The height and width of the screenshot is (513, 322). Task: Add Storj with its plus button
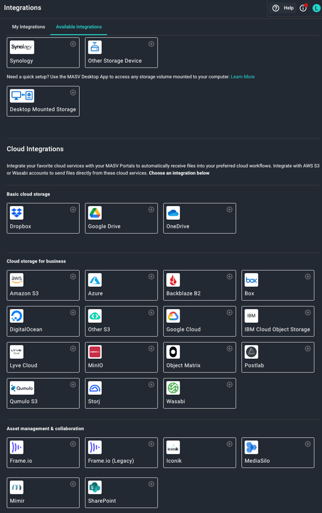(151, 384)
